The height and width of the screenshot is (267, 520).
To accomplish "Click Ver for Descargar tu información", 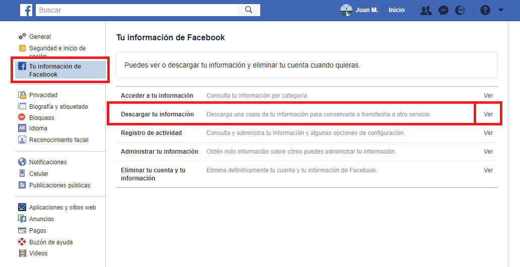I will coord(488,114).
